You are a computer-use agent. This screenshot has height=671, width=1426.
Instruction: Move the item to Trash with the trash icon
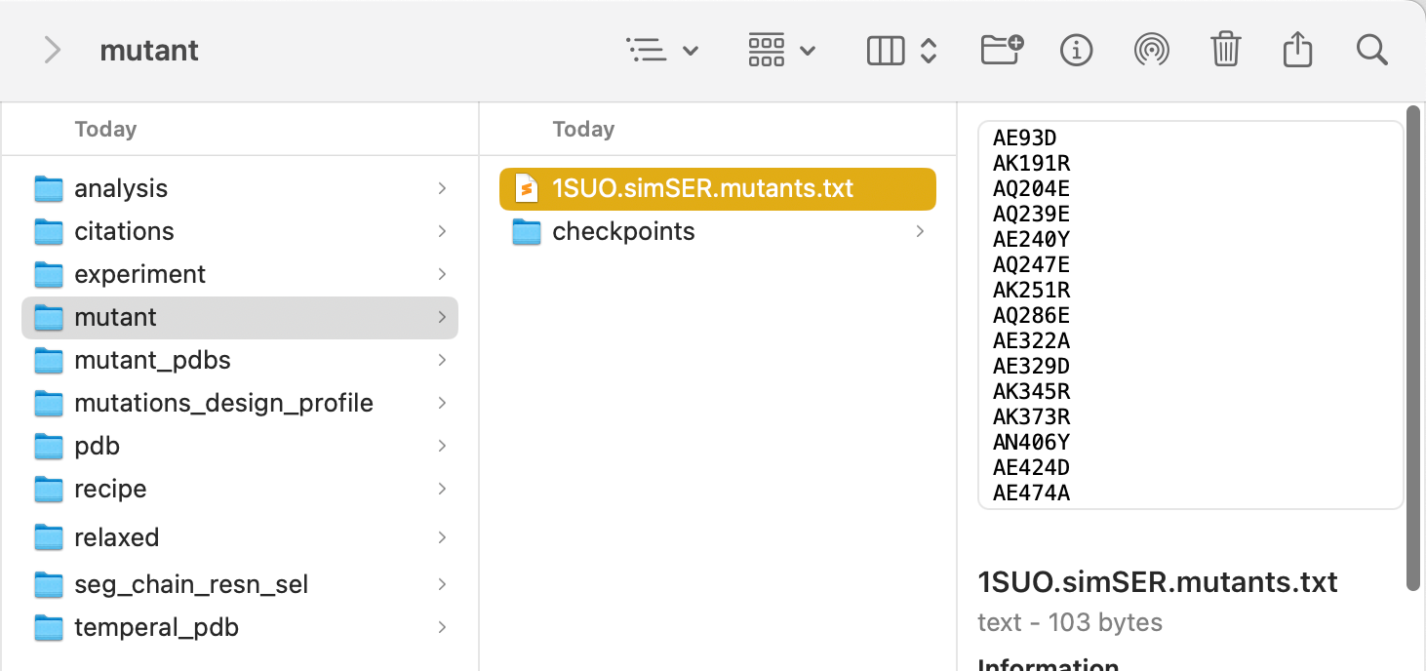pos(1225,49)
